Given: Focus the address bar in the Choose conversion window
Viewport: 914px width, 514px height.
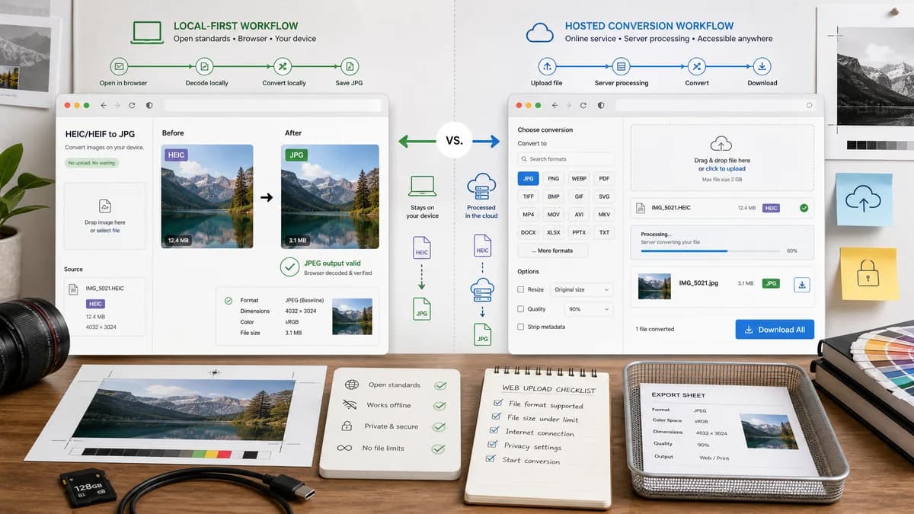Looking at the screenshot, I should point(716,105).
